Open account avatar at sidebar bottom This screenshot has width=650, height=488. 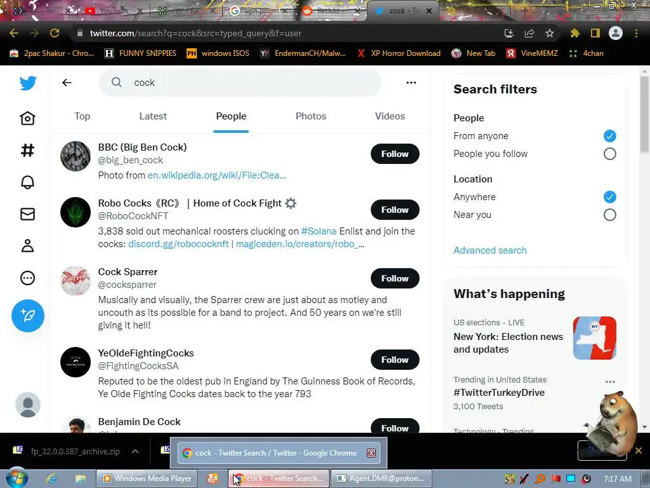[x=28, y=405]
